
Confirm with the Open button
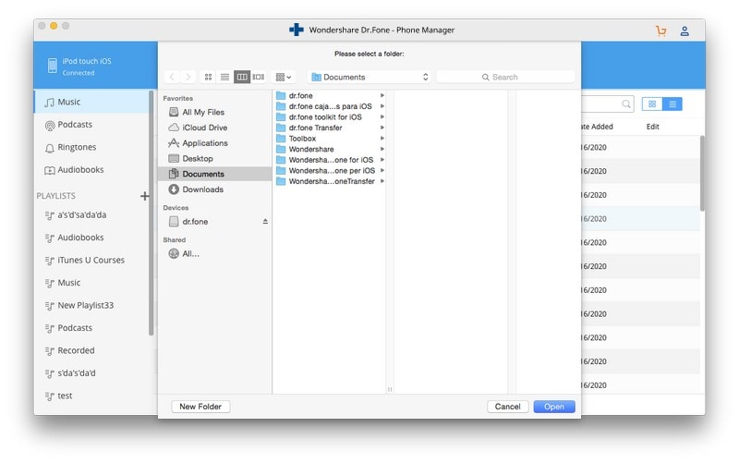point(554,407)
